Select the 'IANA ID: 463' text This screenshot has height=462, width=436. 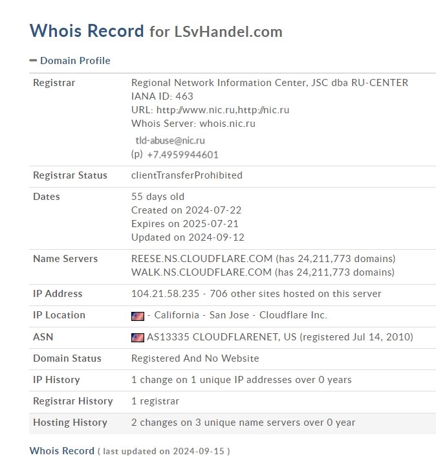tap(162, 96)
